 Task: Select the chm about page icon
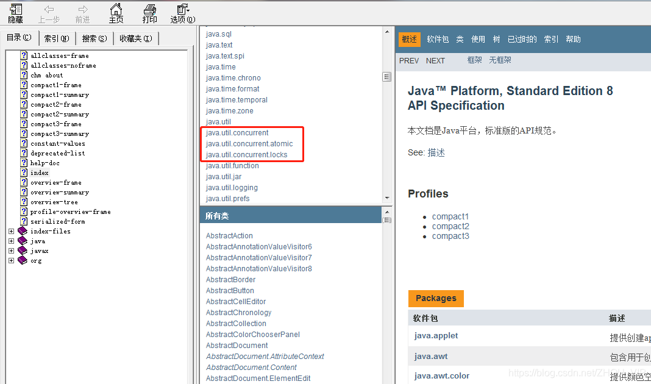point(24,75)
